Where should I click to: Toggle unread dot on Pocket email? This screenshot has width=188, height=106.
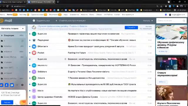pyautogui.click(x=30, y=53)
